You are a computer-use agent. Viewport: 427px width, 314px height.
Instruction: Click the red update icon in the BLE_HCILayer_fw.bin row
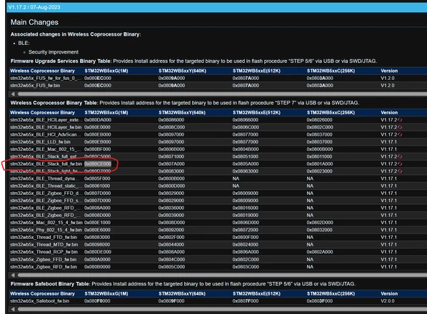[x=400, y=127]
